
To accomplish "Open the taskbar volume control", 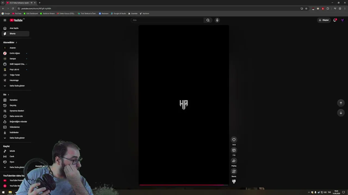I will click(325, 192).
